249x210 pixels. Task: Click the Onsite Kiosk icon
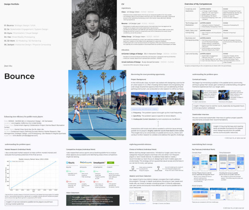click(x=158, y=168)
